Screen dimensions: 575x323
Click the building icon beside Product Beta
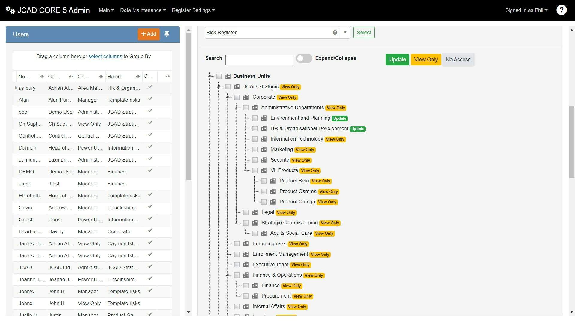tap(273, 181)
